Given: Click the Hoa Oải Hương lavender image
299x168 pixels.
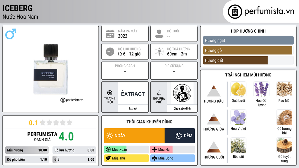Looking at the screenshot, I should (261, 89).
